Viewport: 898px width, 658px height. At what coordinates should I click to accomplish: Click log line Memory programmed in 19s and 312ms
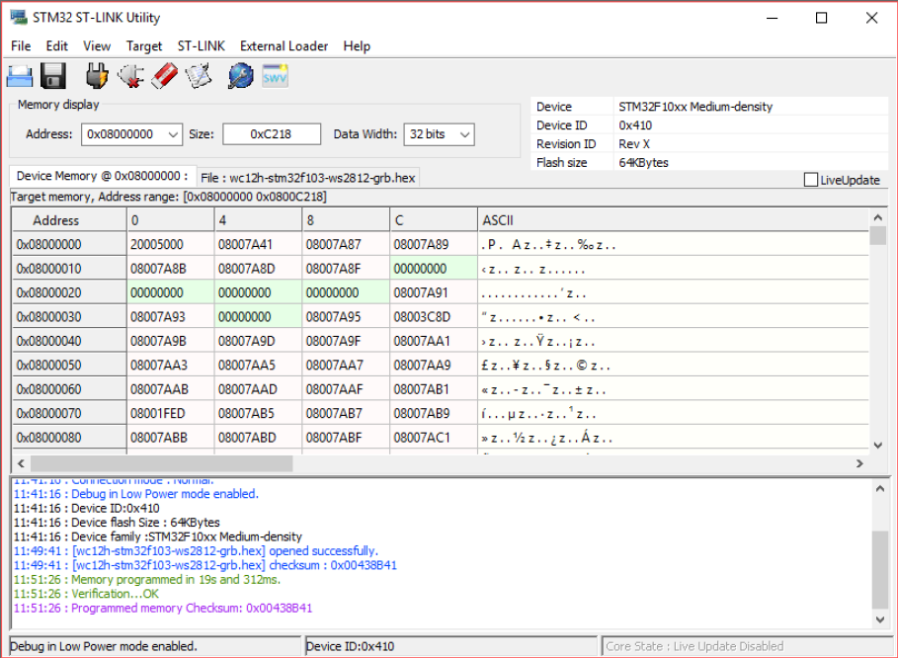click(x=147, y=580)
